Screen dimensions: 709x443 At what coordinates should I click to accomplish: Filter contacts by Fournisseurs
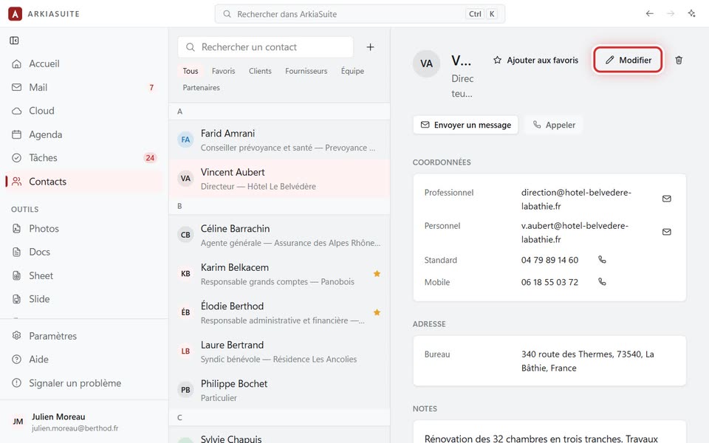click(306, 71)
